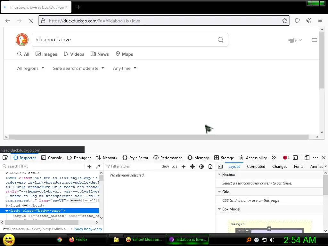Stop loading the page
This screenshot has height=246, width=328.
30,21
